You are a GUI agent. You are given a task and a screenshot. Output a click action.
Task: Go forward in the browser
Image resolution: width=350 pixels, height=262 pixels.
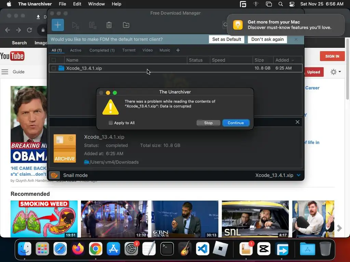18,30
